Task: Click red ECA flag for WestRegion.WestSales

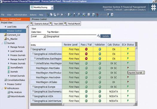Action: coord(128,68)
